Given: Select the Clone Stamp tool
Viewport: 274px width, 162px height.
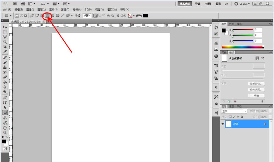Looking at the screenshot, I should (5, 67).
